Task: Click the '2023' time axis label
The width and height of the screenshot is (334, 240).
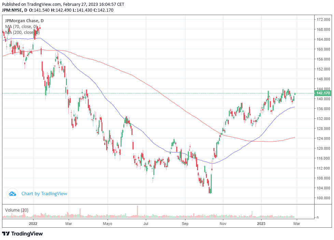Action: coord(261,224)
